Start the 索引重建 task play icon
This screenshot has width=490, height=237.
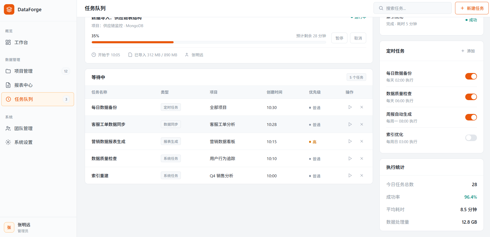(x=350, y=175)
